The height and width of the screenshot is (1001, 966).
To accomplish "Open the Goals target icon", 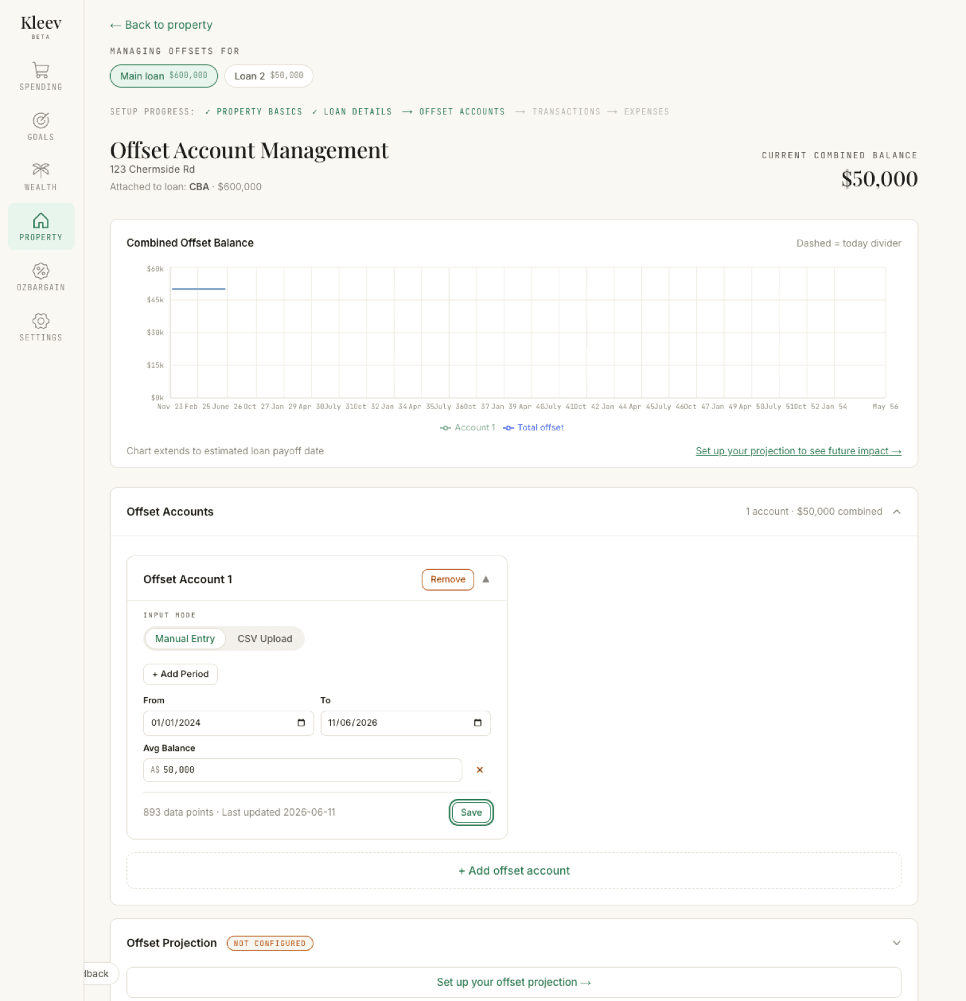I will tap(41, 120).
